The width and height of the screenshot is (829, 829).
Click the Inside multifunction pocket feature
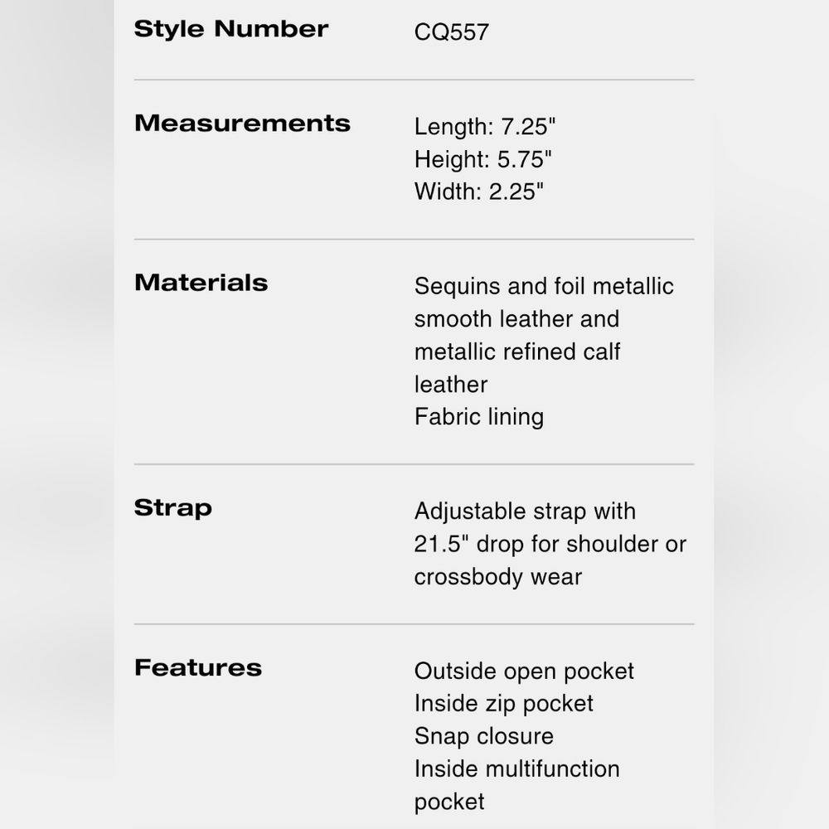pos(517,785)
